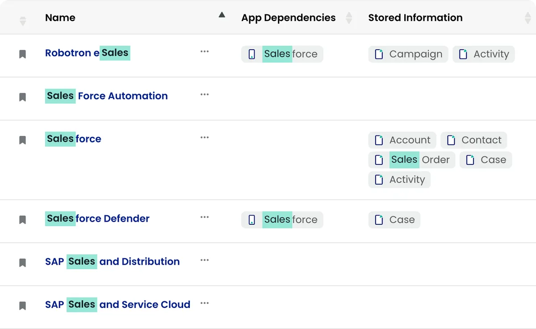The image size is (536, 329).
Task: Click the Case tag in Salesforce Defender row
Action: [394, 219]
